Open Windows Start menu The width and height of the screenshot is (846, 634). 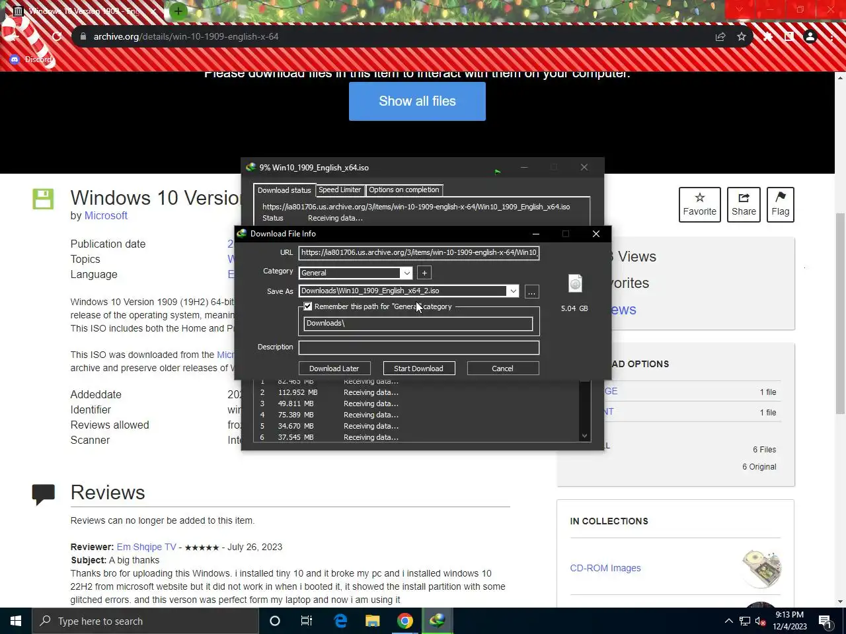(x=16, y=621)
